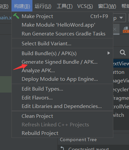The height and width of the screenshot is (150, 129).
Task: Click the green hammer Make Project icon
Action: pos(16,16)
